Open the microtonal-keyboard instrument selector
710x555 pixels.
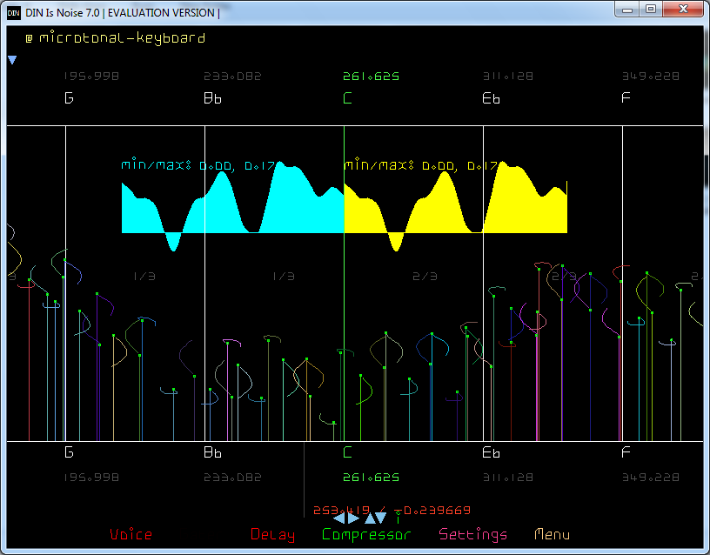122,38
